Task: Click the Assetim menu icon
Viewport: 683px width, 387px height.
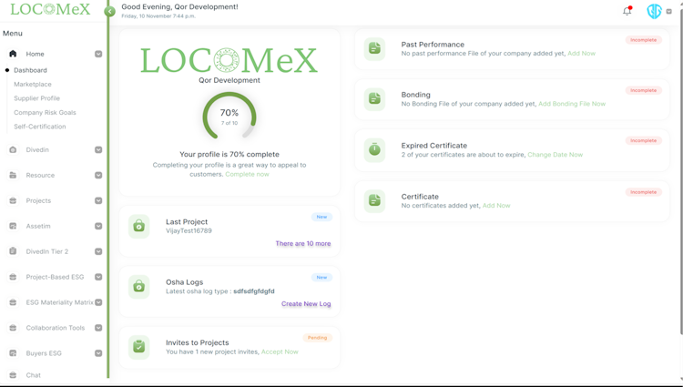Action: (x=13, y=227)
